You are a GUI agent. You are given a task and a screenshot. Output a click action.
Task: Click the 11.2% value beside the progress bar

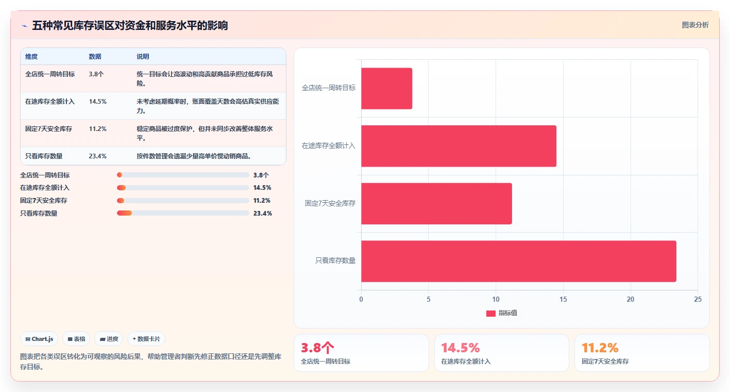click(262, 201)
